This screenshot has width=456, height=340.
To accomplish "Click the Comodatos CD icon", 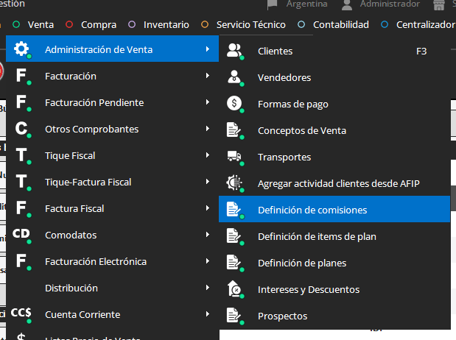I will pos(21,235).
